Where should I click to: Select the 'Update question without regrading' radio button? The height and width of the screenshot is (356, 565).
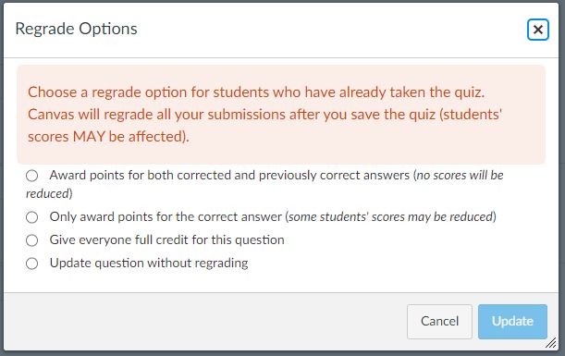(x=31, y=264)
